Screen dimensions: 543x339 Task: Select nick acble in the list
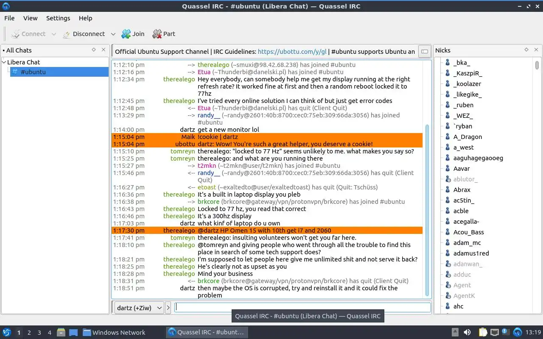[461, 211]
